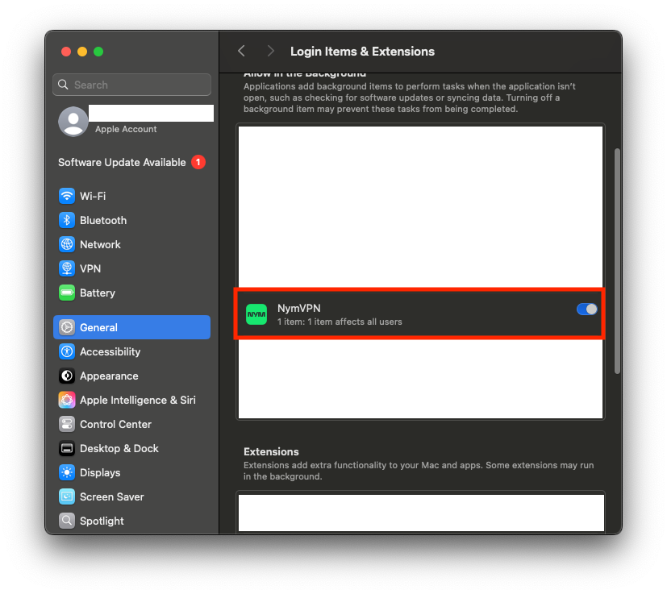The image size is (667, 594).
Task: Click the search magnifying glass icon
Action: pos(63,85)
